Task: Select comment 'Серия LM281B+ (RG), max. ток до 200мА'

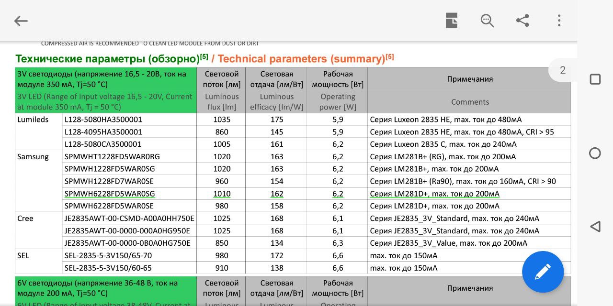Action: (443, 157)
